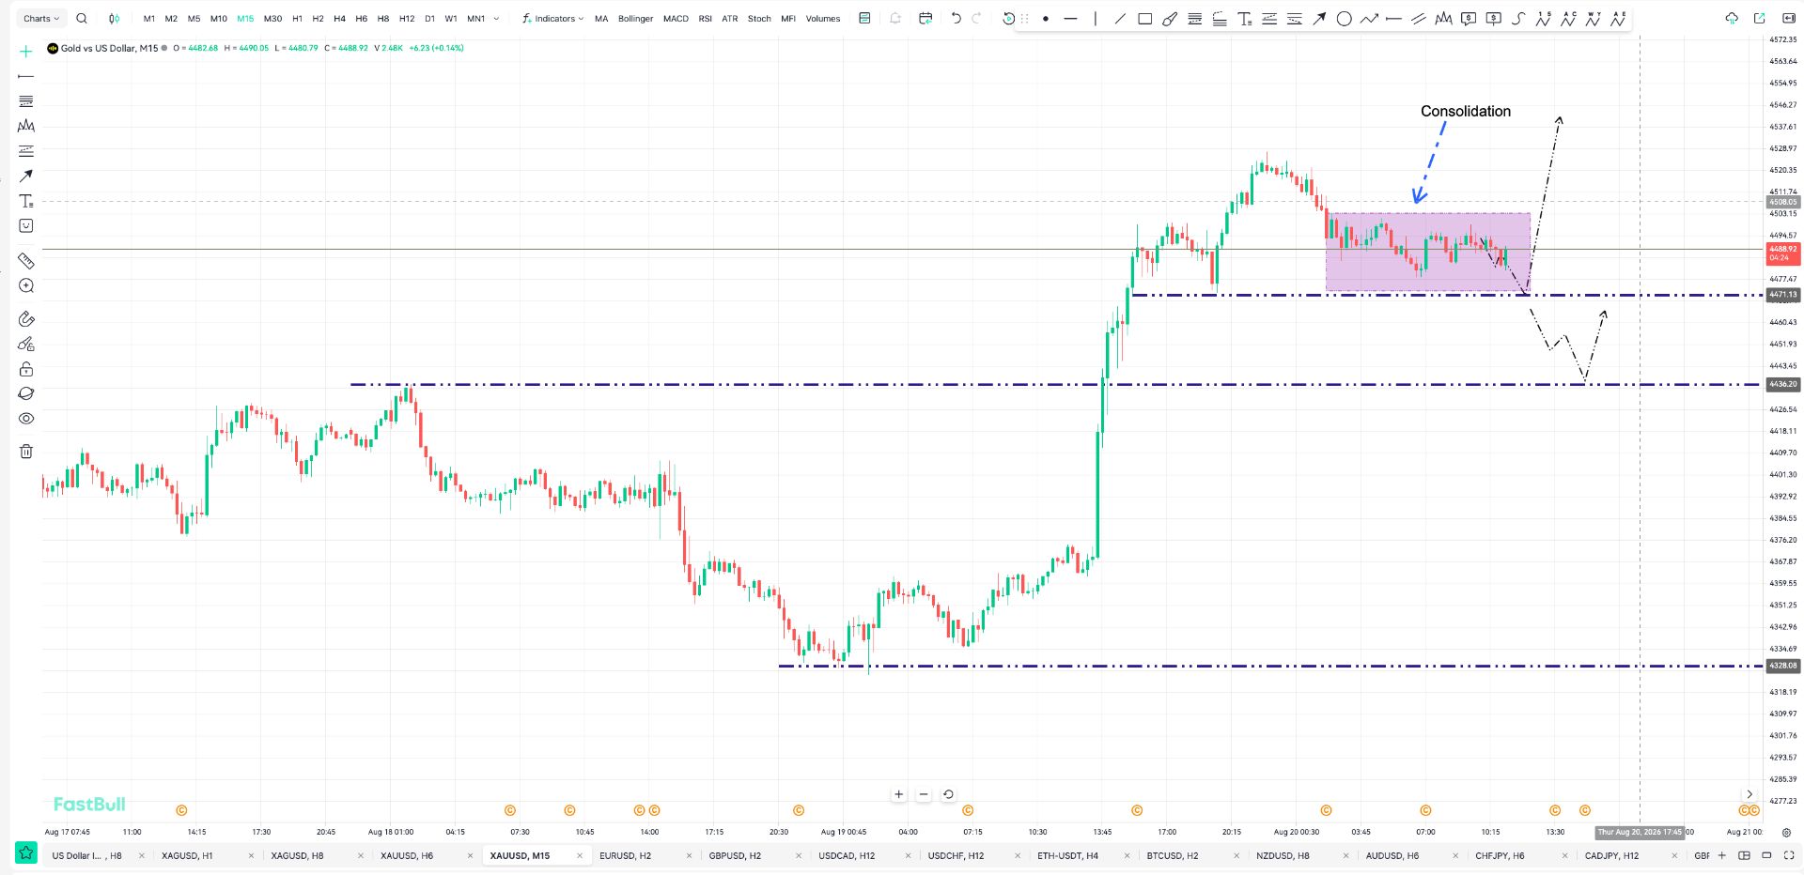1804x875 pixels.
Task: Select the diagonal trend line tool
Action: [1120, 19]
